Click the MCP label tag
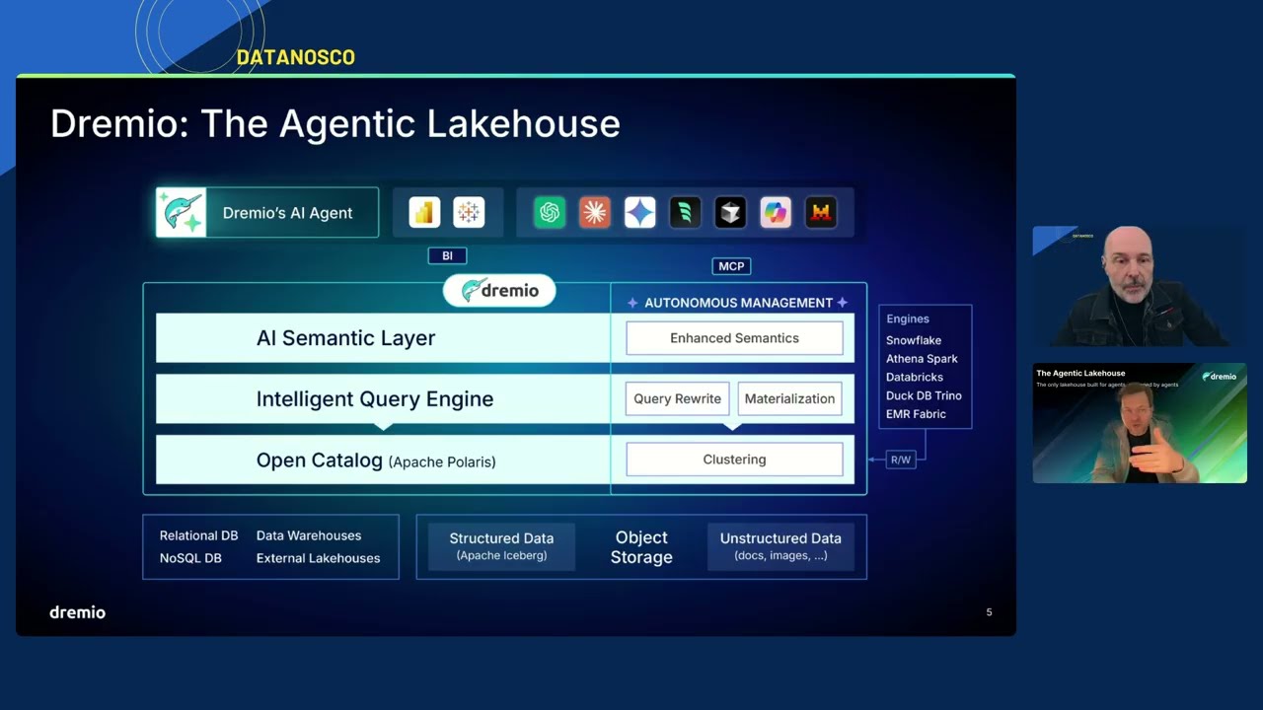Image resolution: width=1263 pixels, height=710 pixels. 731,266
